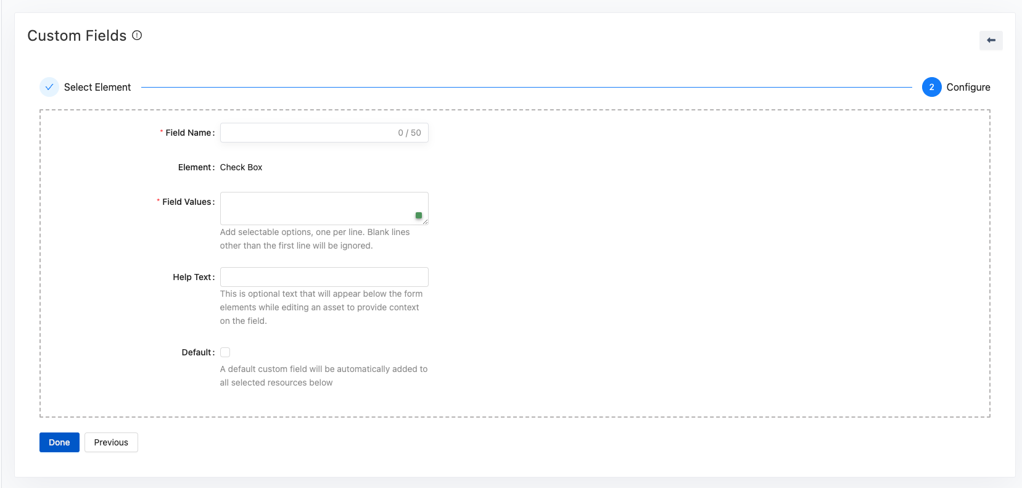
Task: Click the step 2 circle icon
Action: (x=931, y=87)
